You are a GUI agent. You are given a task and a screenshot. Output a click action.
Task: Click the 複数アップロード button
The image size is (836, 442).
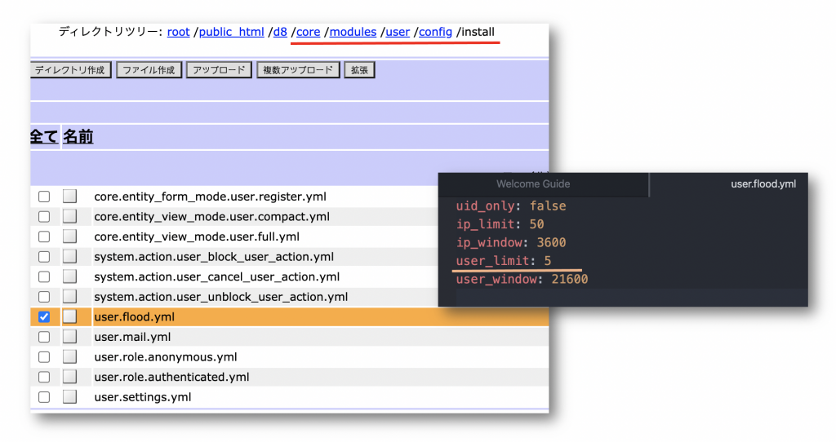click(x=298, y=70)
